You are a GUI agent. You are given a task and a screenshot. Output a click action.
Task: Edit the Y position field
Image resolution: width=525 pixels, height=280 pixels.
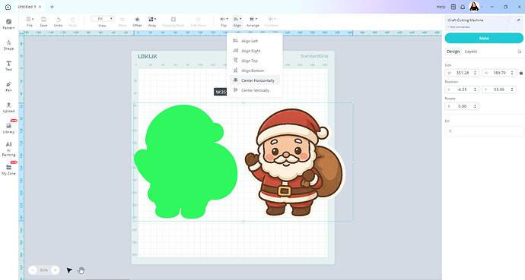point(499,90)
